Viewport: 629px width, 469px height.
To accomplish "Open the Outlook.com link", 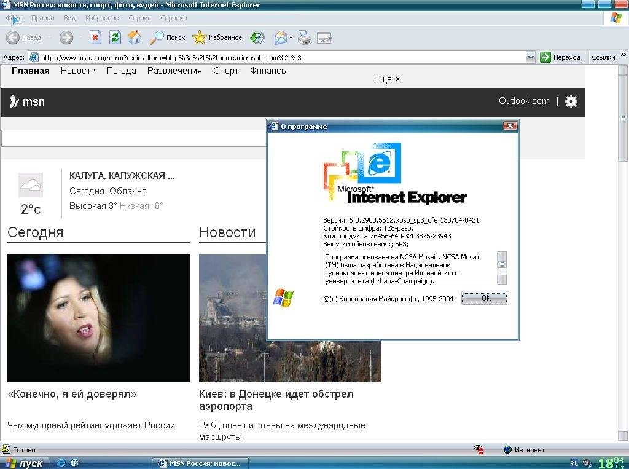I will click(x=524, y=101).
